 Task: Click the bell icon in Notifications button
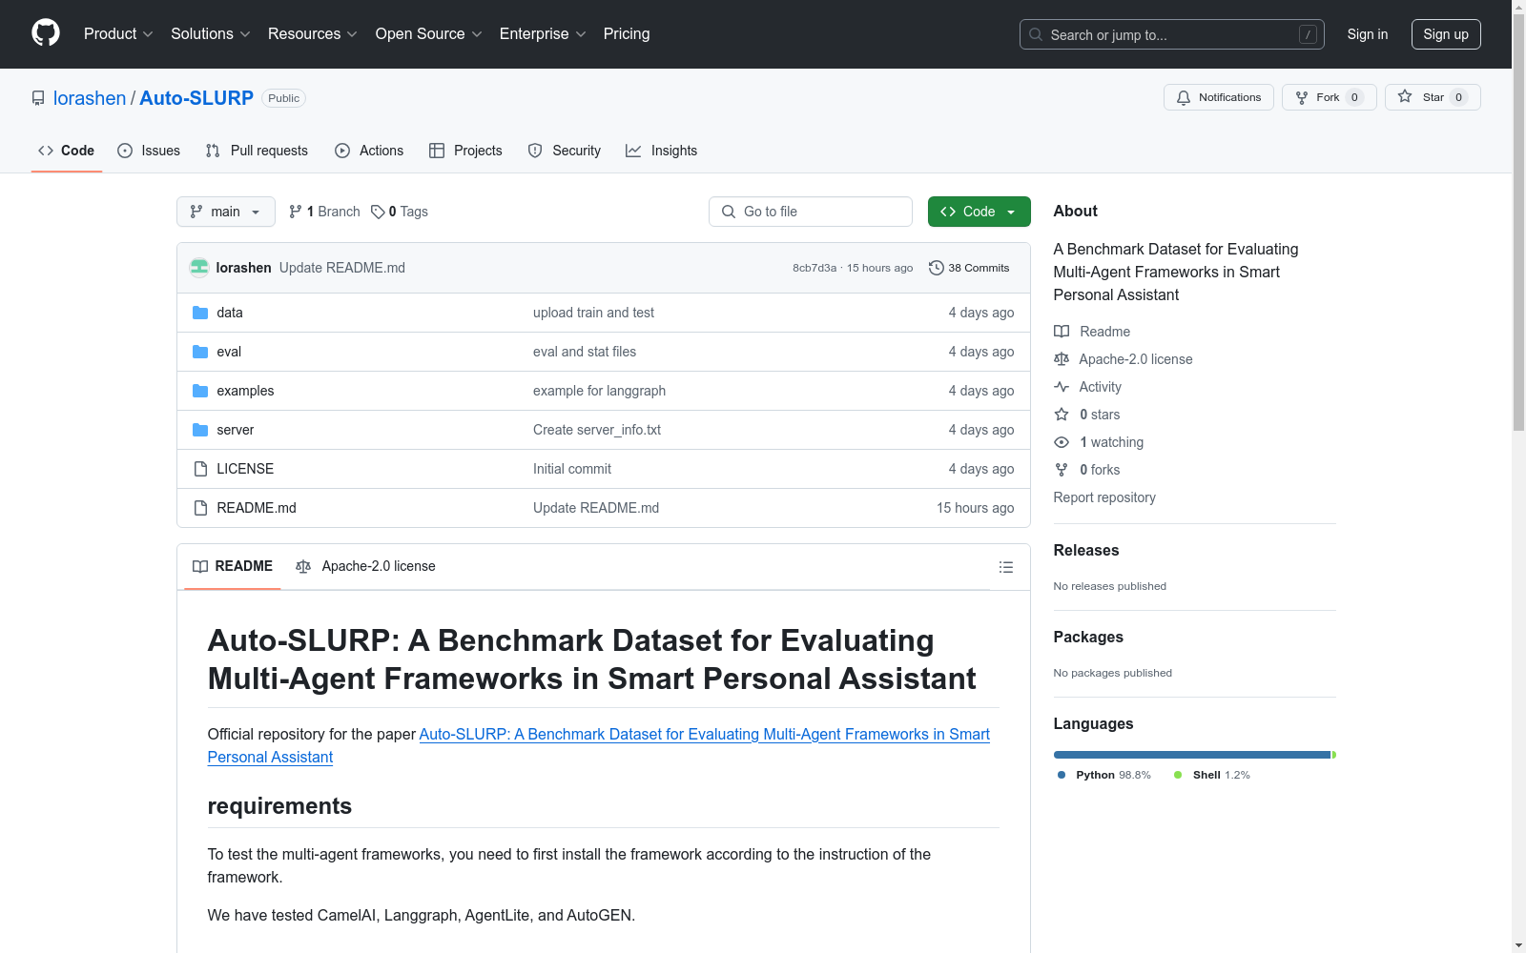pyautogui.click(x=1184, y=97)
